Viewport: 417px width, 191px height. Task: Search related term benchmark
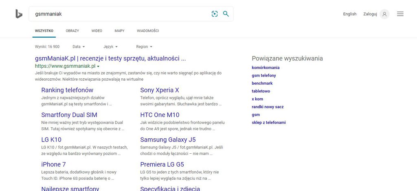point(262,83)
